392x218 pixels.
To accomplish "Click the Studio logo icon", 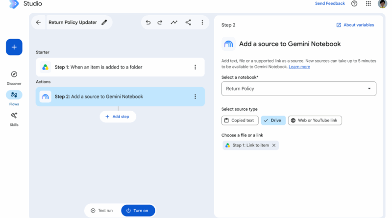I will pyautogui.click(x=14, y=4).
